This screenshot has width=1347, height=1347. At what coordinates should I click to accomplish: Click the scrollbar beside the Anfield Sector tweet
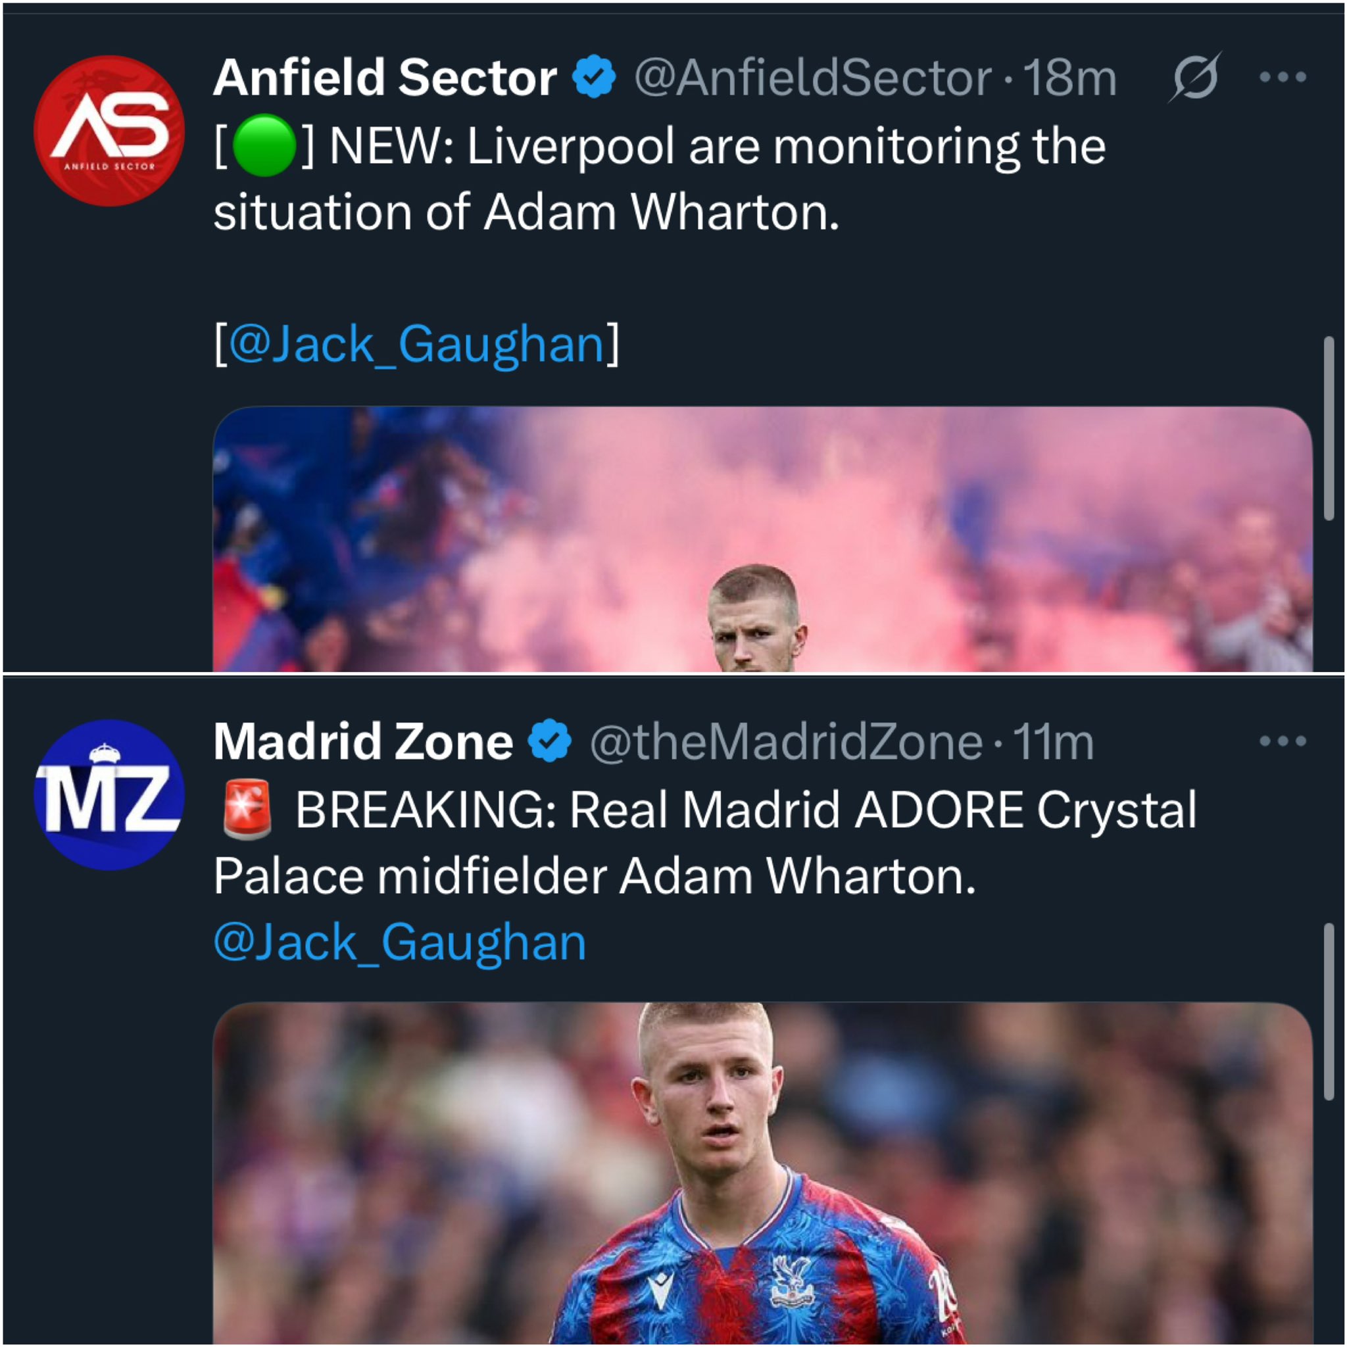tap(1328, 428)
